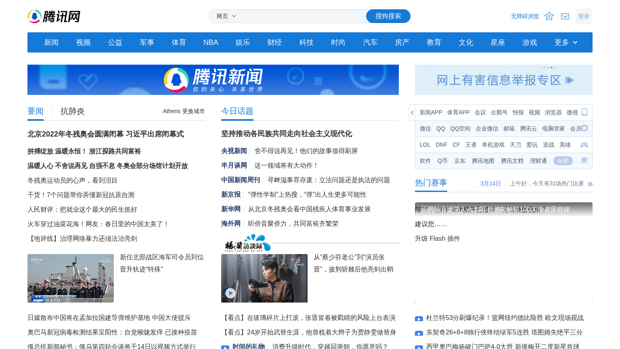Viewport: 620px width, 349px height.
Task: Open article 干货！7个问题带你弄懂新冠抗原自测
Action: 81,195
